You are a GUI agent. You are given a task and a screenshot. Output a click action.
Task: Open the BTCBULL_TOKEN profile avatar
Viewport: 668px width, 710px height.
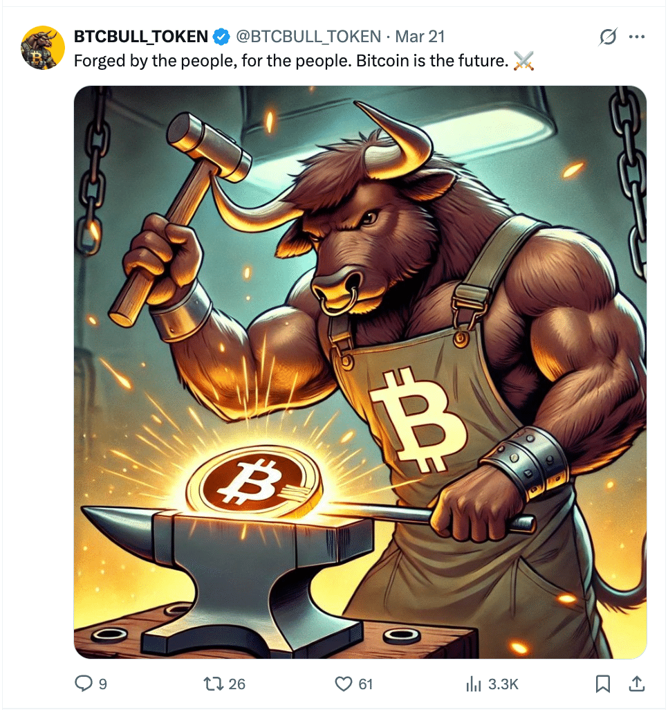43,48
